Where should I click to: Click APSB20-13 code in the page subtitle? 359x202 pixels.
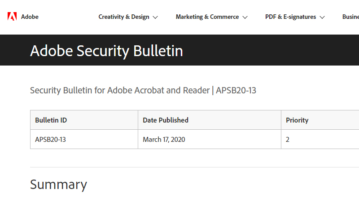click(x=236, y=90)
